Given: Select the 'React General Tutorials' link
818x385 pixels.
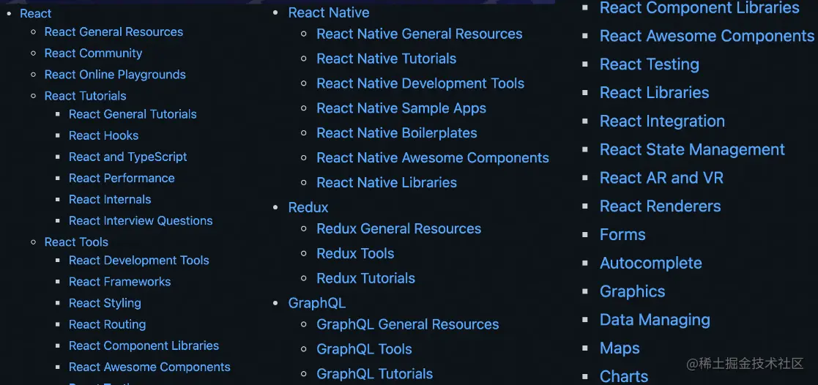Looking at the screenshot, I should (x=133, y=114).
